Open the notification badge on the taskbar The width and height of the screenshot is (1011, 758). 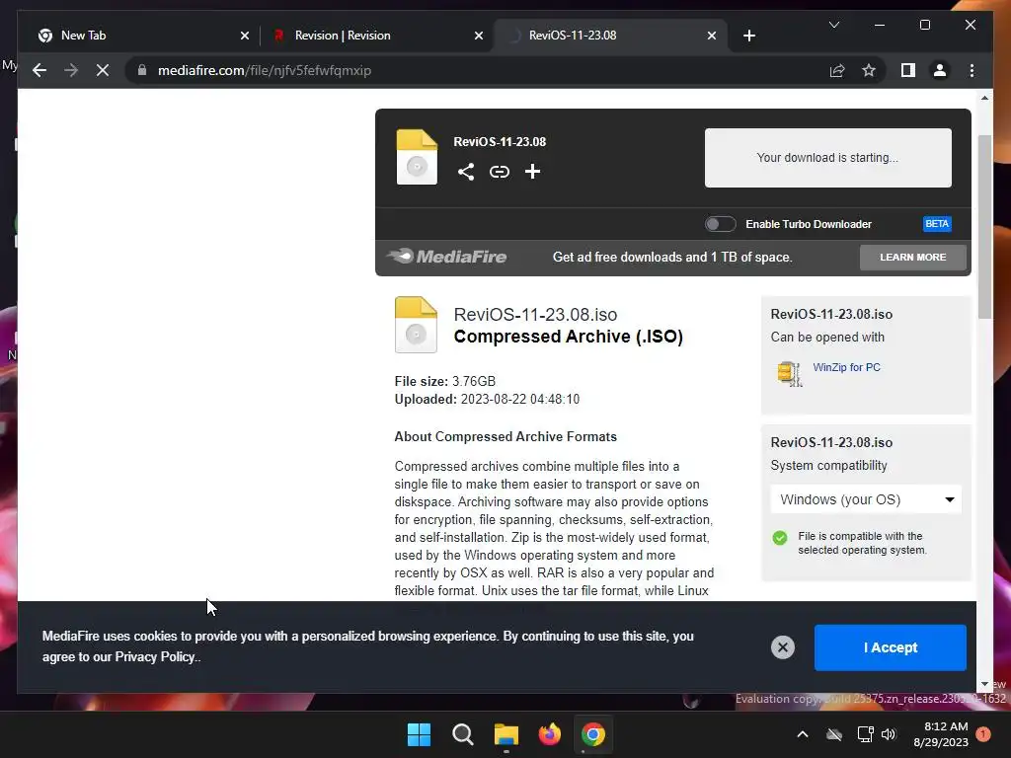[x=983, y=734]
